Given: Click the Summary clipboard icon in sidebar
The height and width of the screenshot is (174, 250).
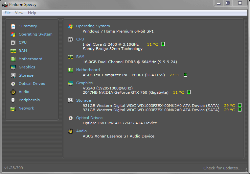Looking at the screenshot, I should pos(13,26).
